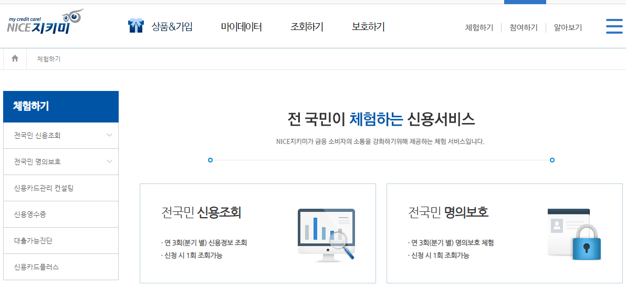Click 신청 시 1회 조회가능 in 신용조회 card
This screenshot has height=286, width=626.
[191, 256]
